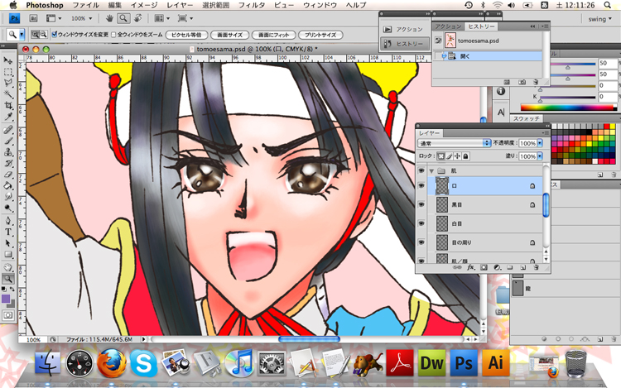The image size is (621, 388).
Task: Open 塗り fill dropdown arrow
Action: tap(539, 156)
